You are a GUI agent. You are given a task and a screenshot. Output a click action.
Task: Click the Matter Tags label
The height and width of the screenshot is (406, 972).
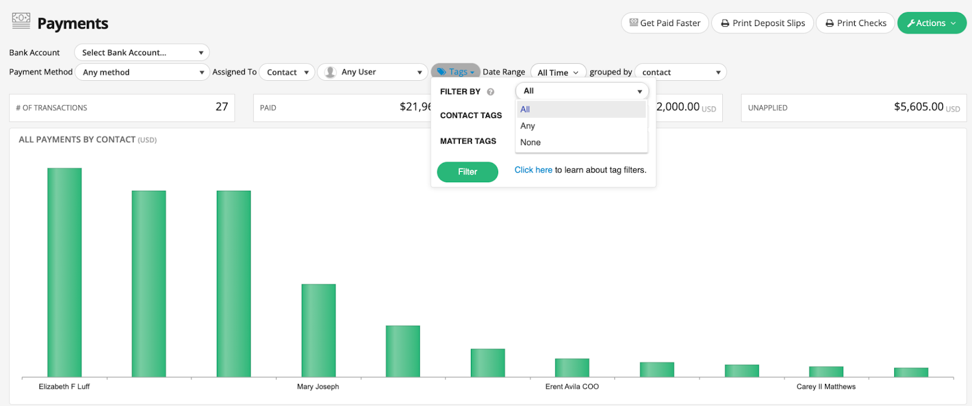pos(468,141)
